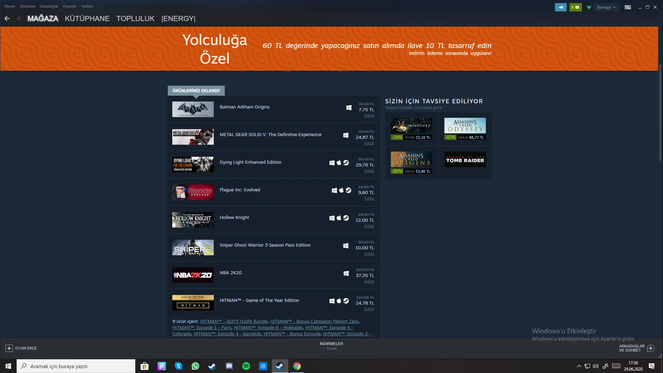Open Discord from the taskbar
This screenshot has height=373, width=663.
[229, 366]
